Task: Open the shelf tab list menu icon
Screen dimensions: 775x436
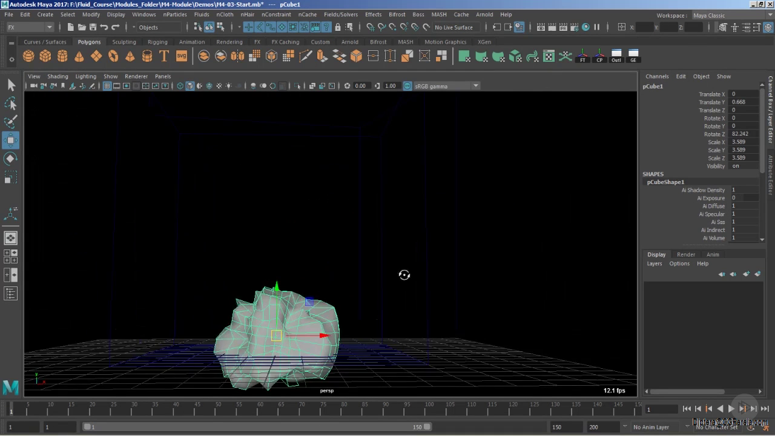Action: pos(12,42)
